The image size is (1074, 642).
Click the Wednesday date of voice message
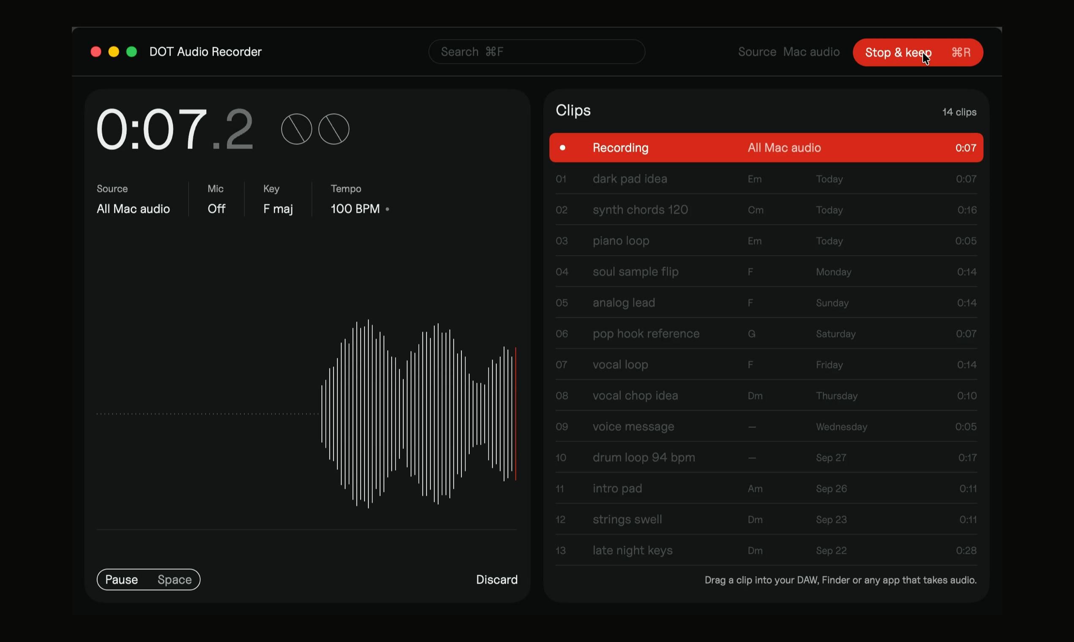click(841, 427)
